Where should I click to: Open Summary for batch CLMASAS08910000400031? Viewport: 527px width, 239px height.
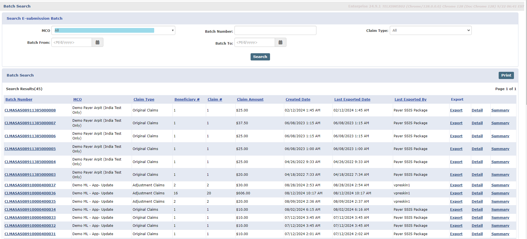500,234
